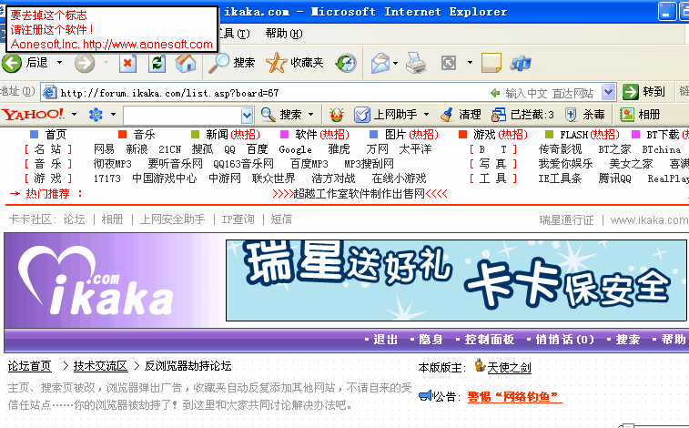Expand dropdown arrow next to fullscreen icon
Viewport: 689px width, 428px height.
(470, 63)
